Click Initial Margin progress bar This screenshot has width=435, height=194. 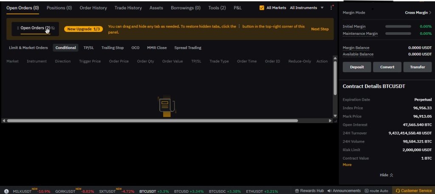click(398, 27)
